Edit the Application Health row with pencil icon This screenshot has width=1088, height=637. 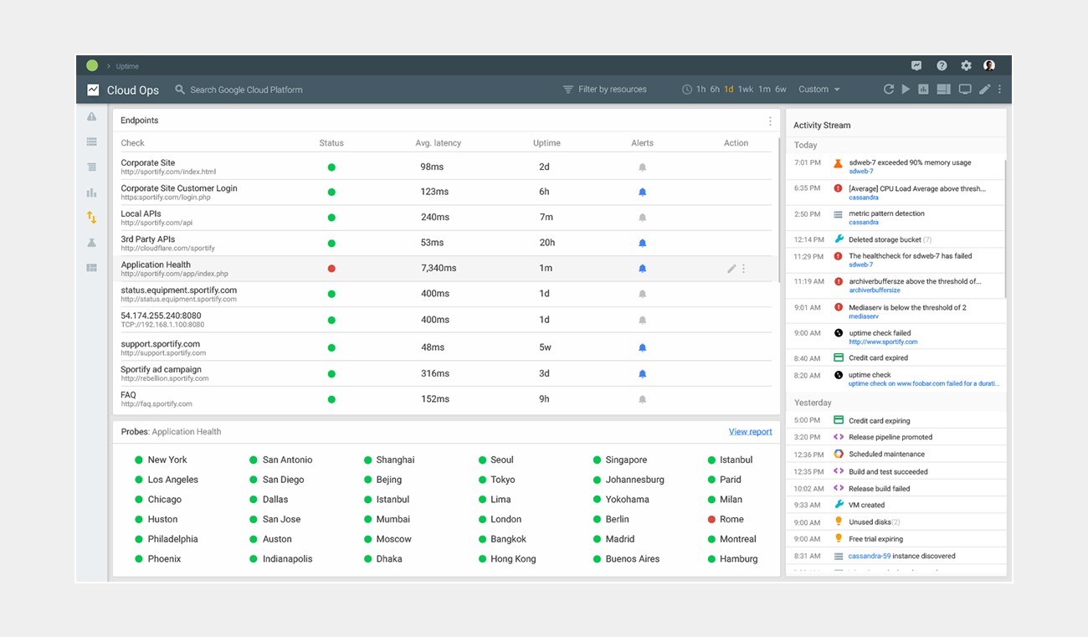coord(731,269)
